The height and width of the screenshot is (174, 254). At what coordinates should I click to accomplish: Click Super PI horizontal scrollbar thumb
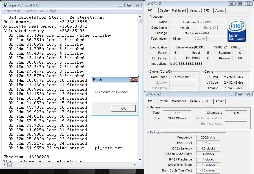(x=9, y=165)
